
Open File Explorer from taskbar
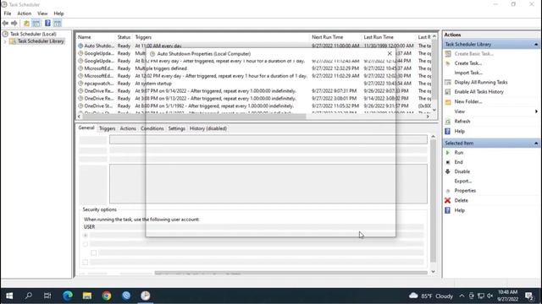[87, 296]
